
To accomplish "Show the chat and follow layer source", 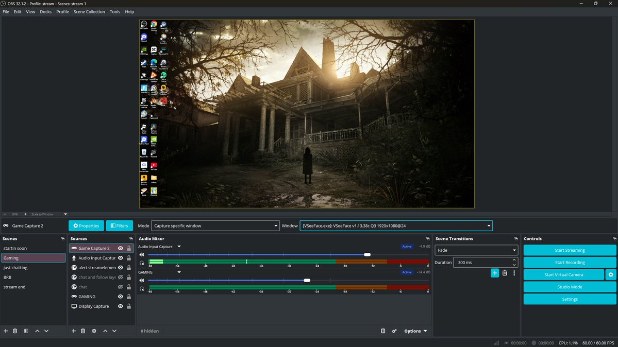I will pos(121,277).
